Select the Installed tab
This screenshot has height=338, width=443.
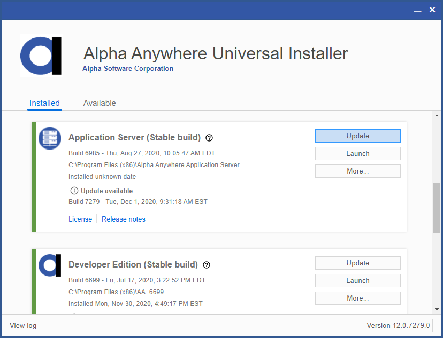click(44, 103)
